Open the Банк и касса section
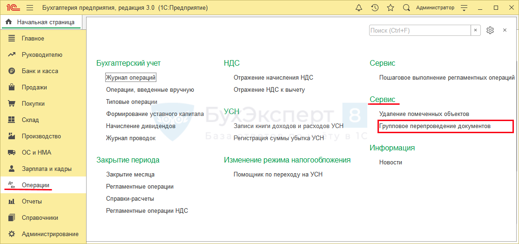Viewport: 519px width, 244px height. tap(40, 71)
